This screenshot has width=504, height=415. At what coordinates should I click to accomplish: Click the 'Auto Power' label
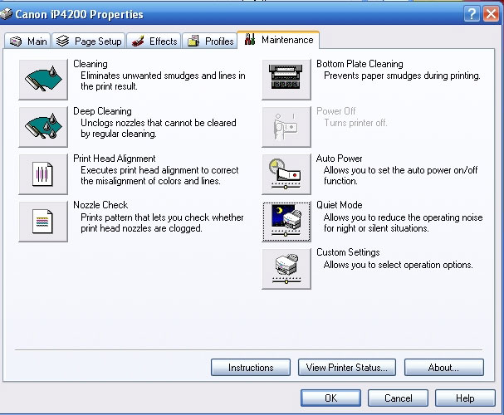pyautogui.click(x=339, y=159)
